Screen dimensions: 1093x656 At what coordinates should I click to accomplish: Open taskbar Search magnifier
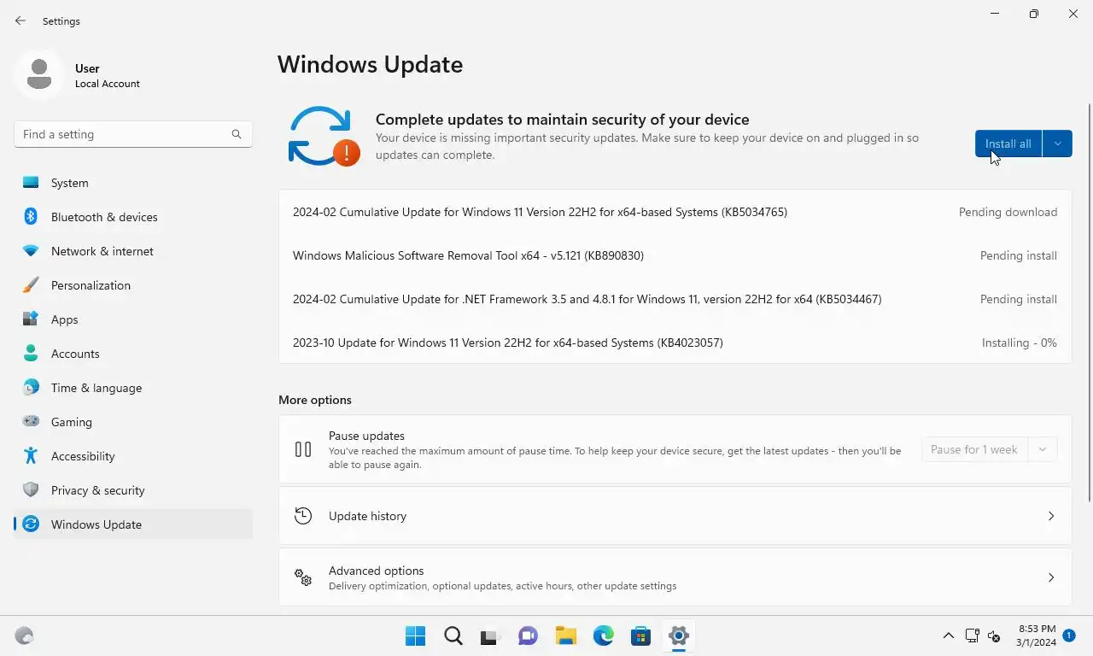[x=453, y=635]
